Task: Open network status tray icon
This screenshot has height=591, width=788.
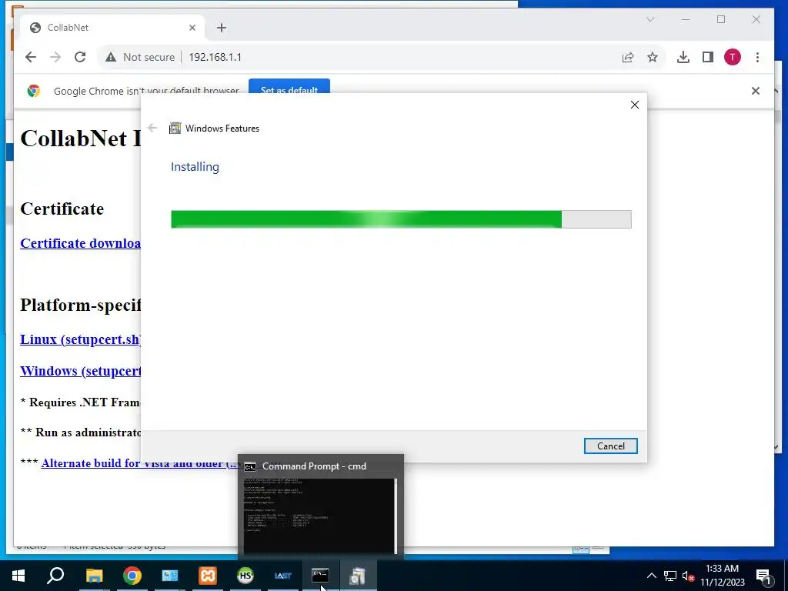Action: click(670, 576)
